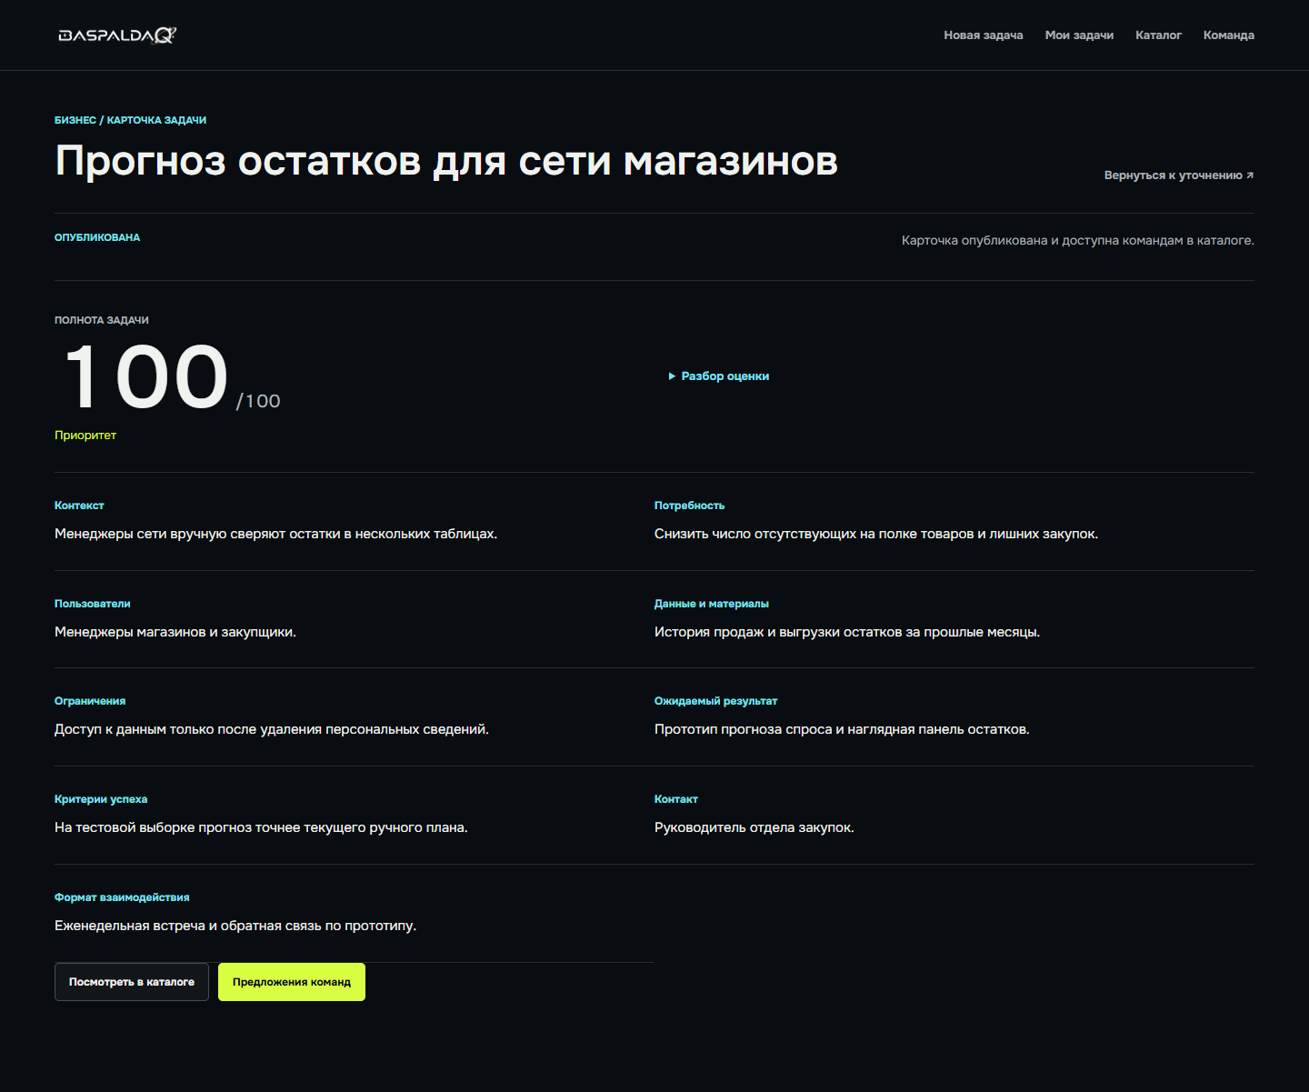Image resolution: width=1309 pixels, height=1092 pixels.
Task: Go to Мои задачи
Action: [1079, 35]
